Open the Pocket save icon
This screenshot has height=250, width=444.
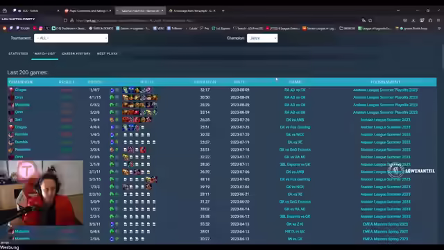click(405, 20)
